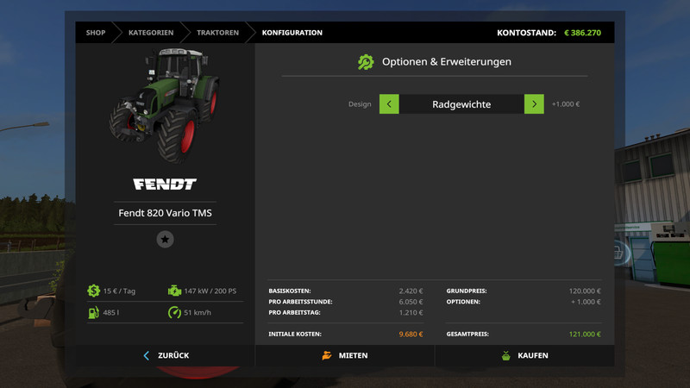The height and width of the screenshot is (388, 690).
Task: Select previous Design option with left arrow
Action: click(x=389, y=104)
